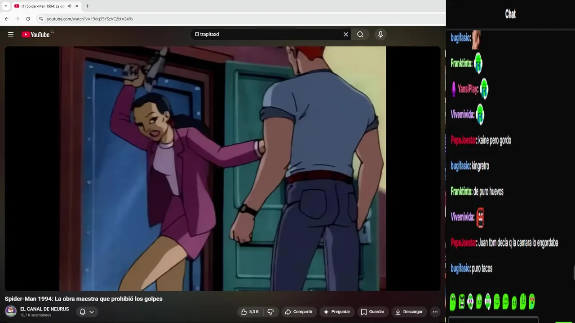Click the video title text

84,299
